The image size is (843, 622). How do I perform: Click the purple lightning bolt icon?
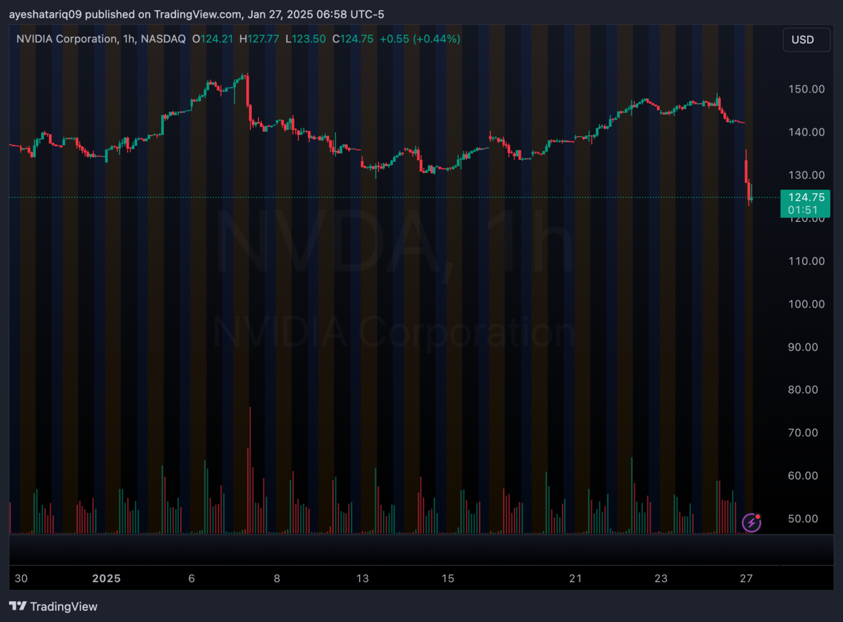click(x=752, y=522)
